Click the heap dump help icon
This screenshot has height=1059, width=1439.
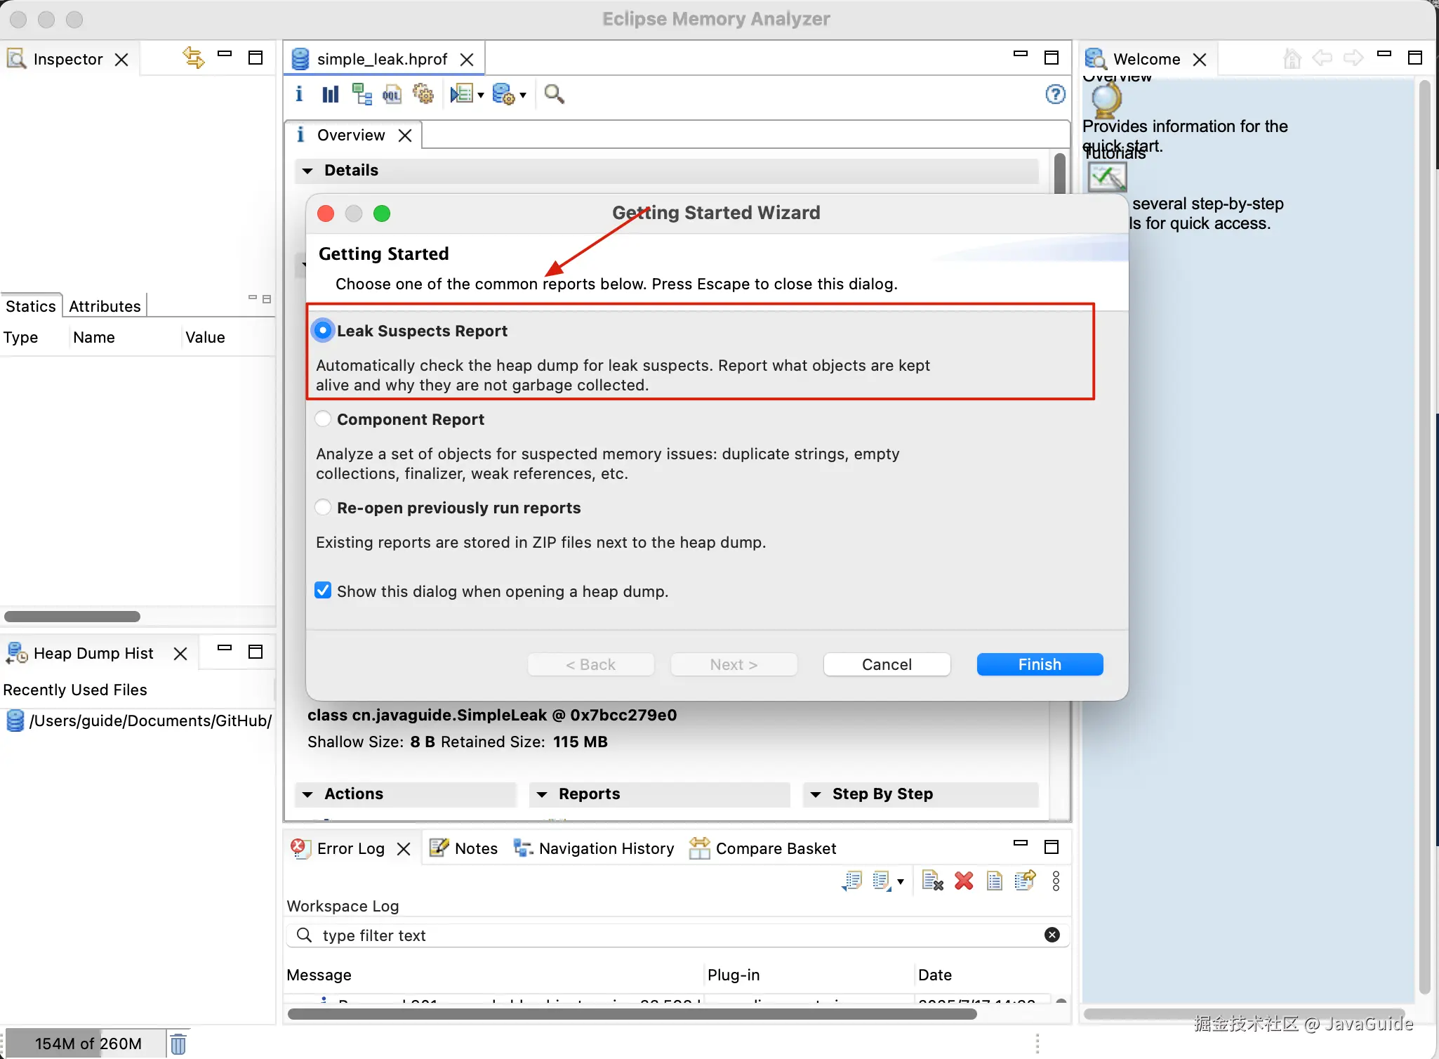point(1055,94)
